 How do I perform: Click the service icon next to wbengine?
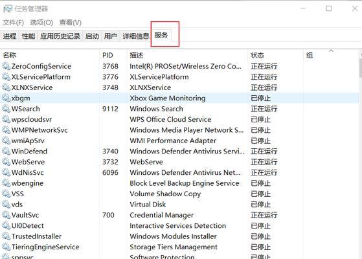(x=6, y=183)
